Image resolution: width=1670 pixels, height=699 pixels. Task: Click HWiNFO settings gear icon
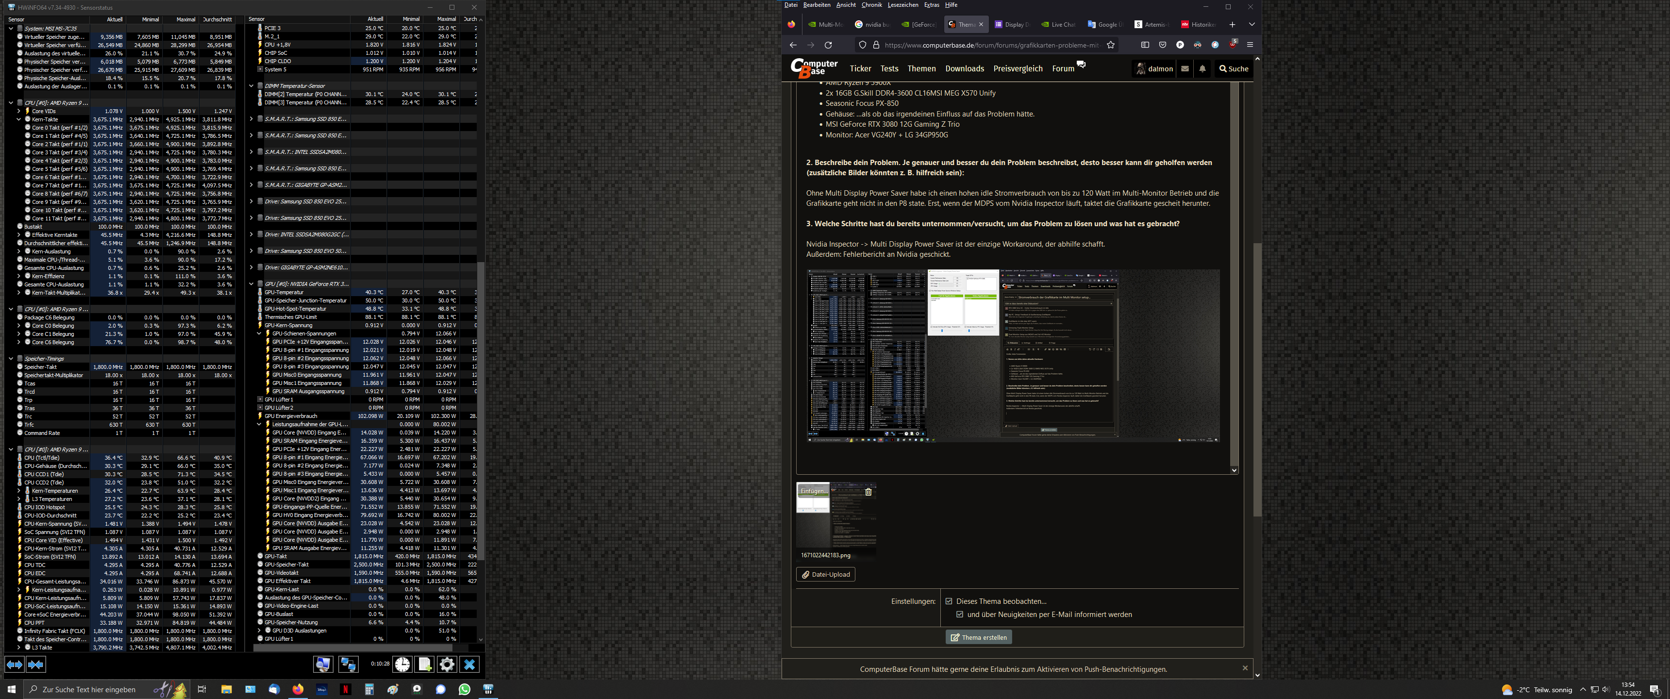[447, 664]
